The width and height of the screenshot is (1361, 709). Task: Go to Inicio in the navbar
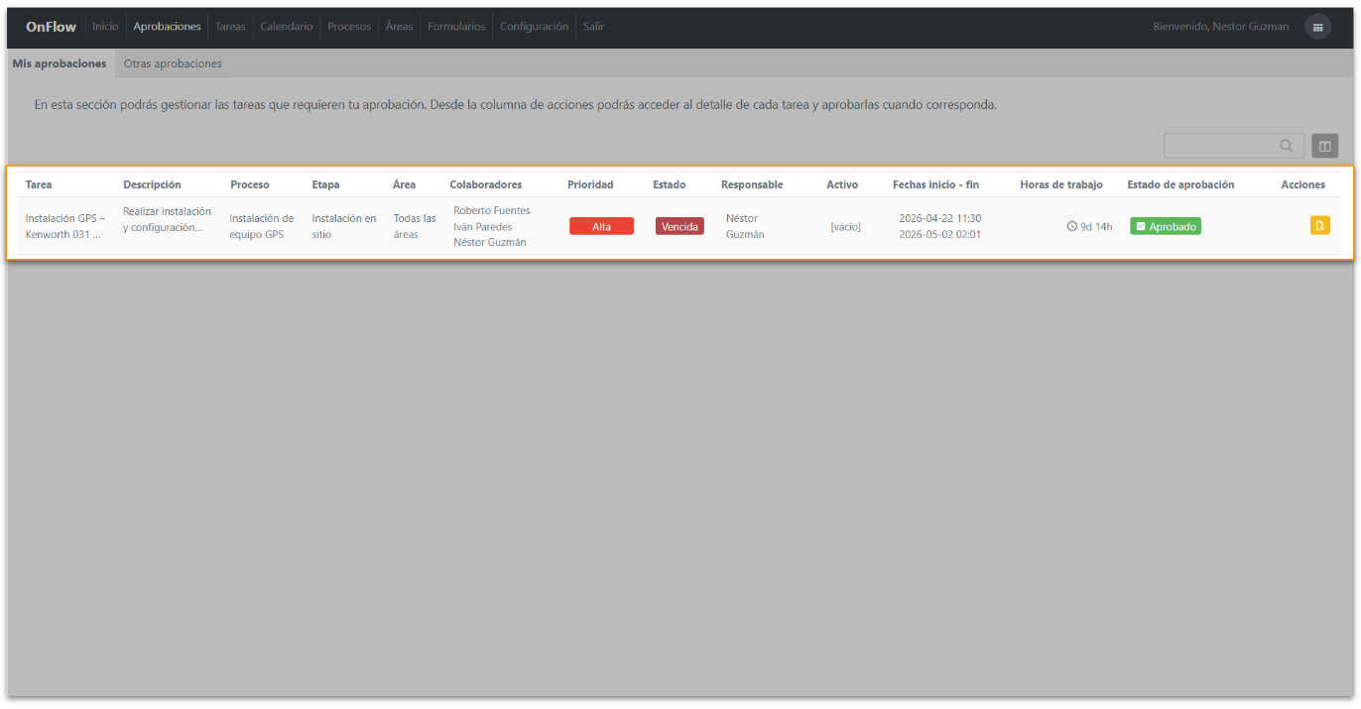pos(105,27)
